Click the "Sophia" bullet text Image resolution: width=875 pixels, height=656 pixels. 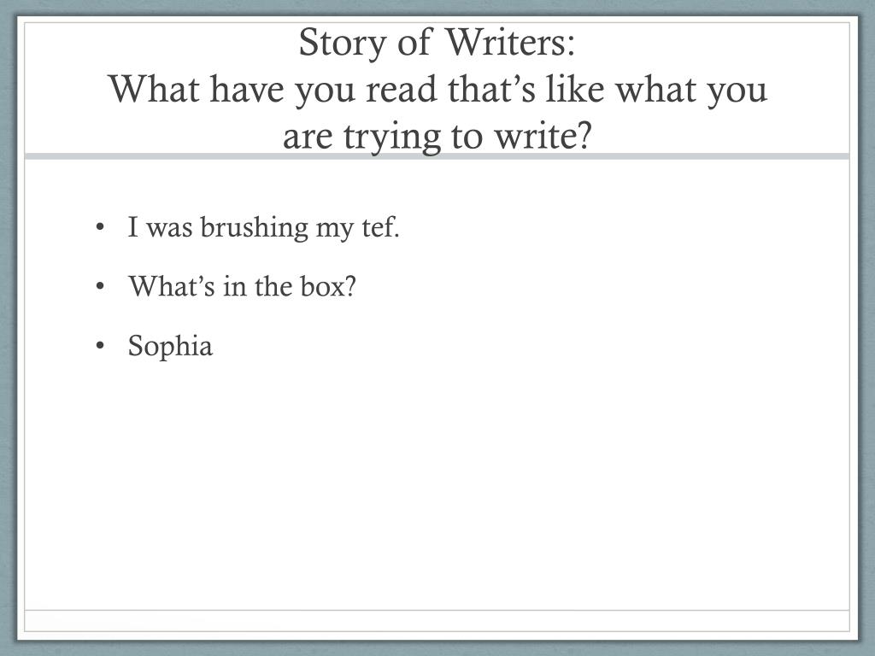[170, 347]
